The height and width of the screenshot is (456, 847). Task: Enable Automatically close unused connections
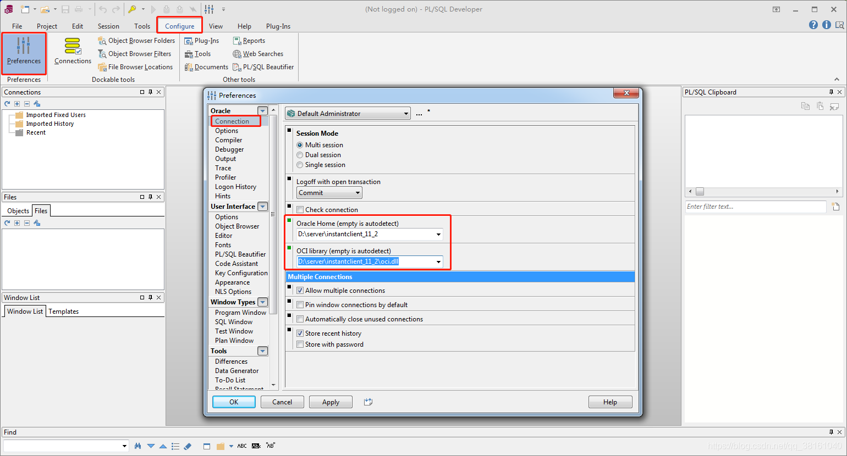300,319
